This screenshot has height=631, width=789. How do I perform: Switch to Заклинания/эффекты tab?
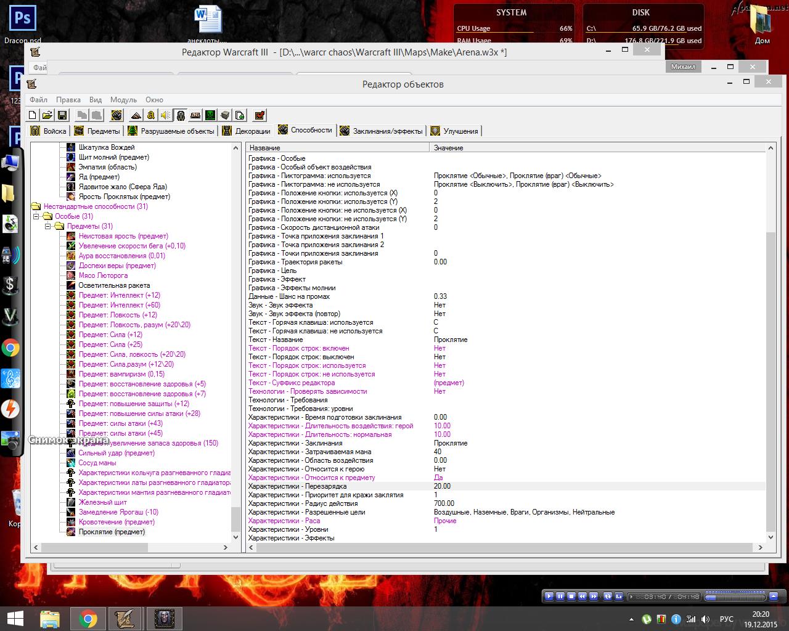pos(381,131)
